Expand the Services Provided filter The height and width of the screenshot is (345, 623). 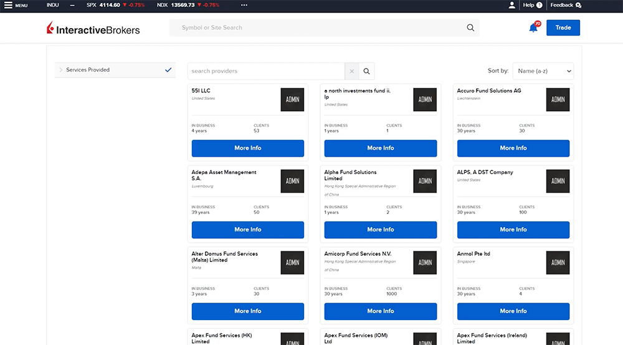point(61,70)
